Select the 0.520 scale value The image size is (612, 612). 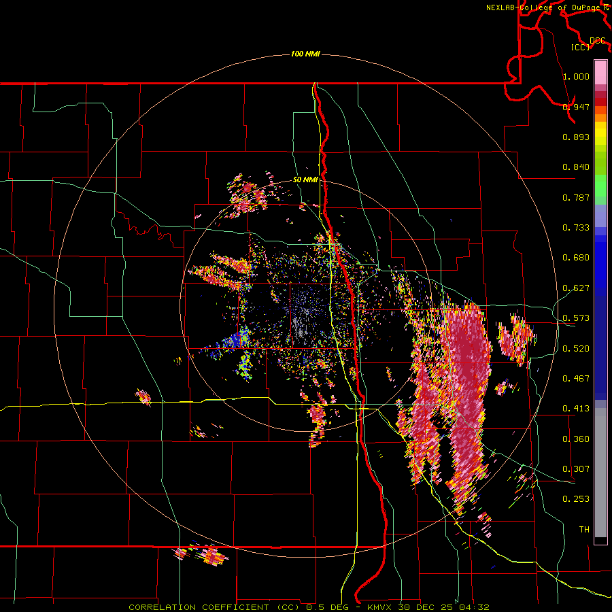576,349
